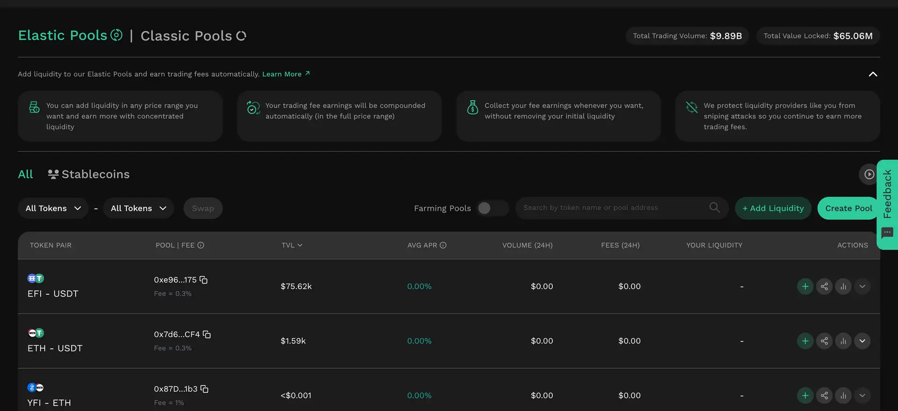
Task: Select the All pools filter tab
Action: (25, 174)
